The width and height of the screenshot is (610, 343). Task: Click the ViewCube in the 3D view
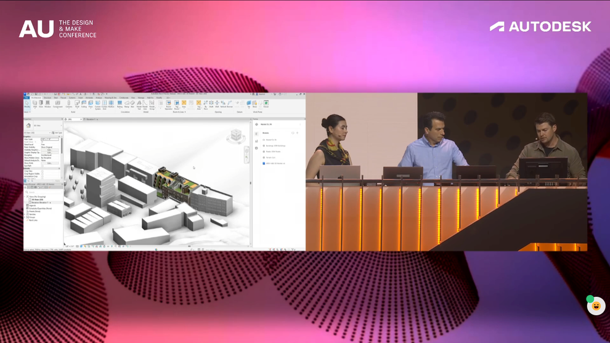pyautogui.click(x=236, y=135)
